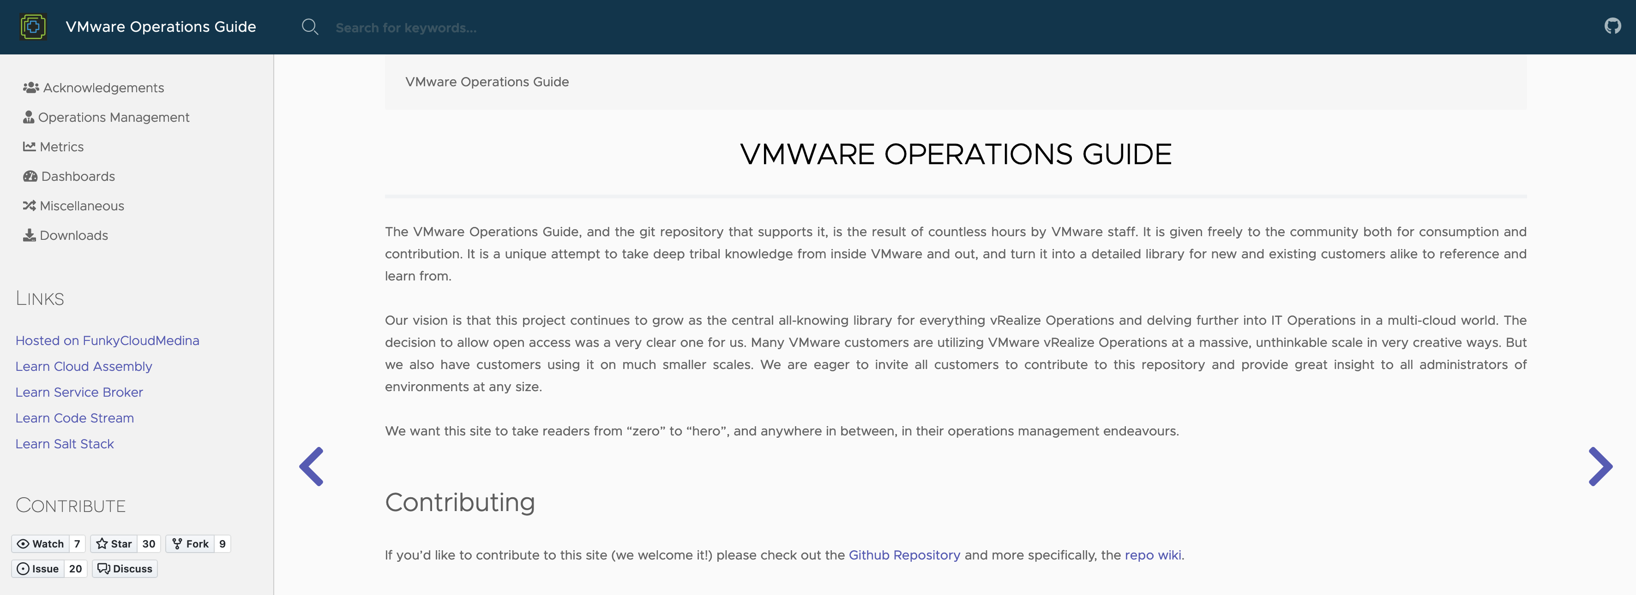Follow the Github Repository link
Image resolution: width=1636 pixels, height=595 pixels.
904,555
